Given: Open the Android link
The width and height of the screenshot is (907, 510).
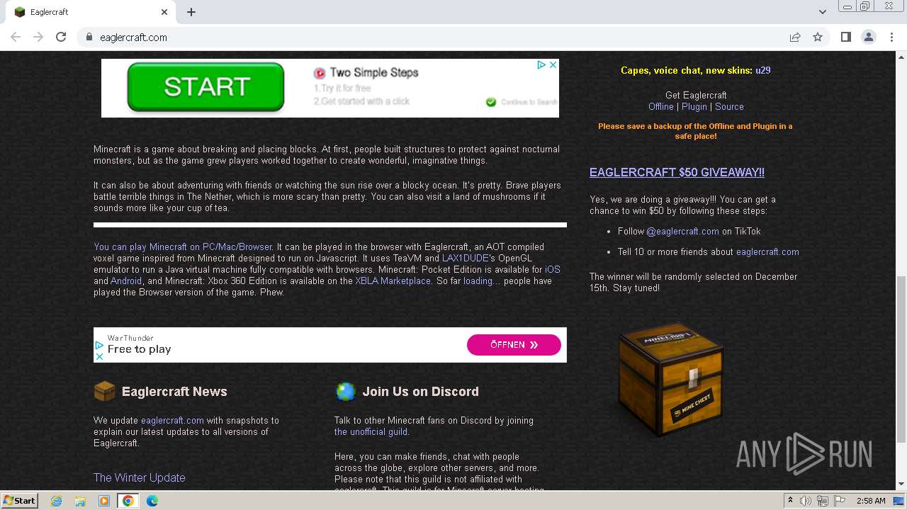Looking at the screenshot, I should tap(126, 280).
